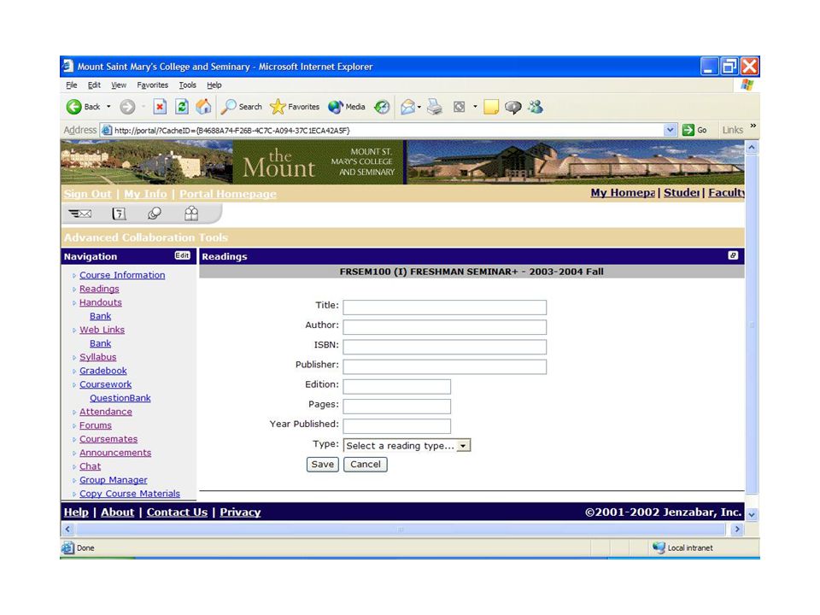Click the Pages input field

coord(397,407)
